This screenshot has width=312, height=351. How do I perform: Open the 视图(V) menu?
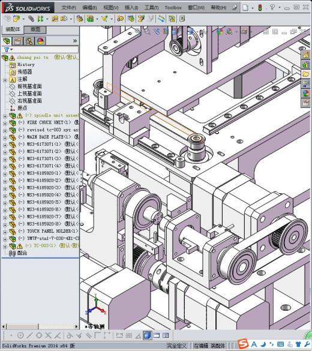click(x=111, y=8)
